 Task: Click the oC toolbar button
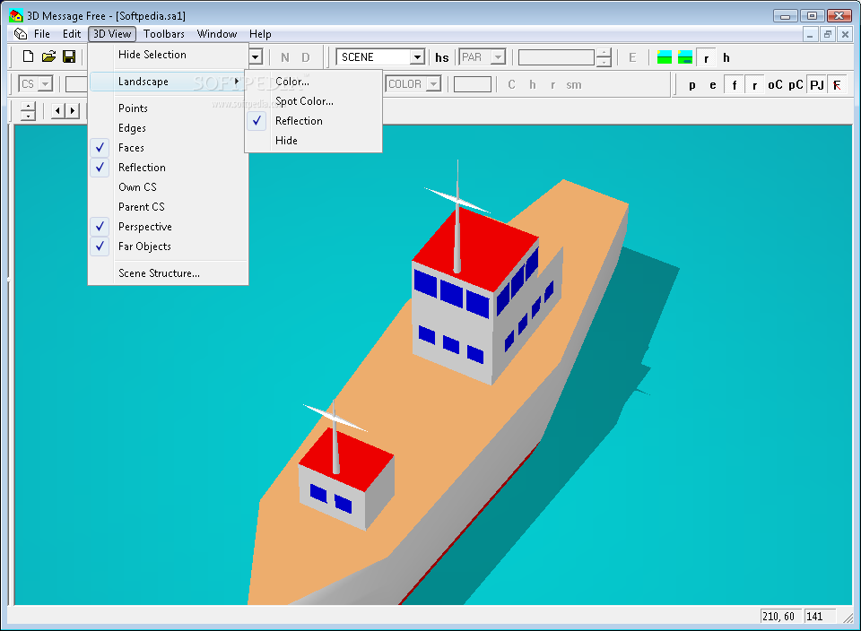tap(775, 85)
